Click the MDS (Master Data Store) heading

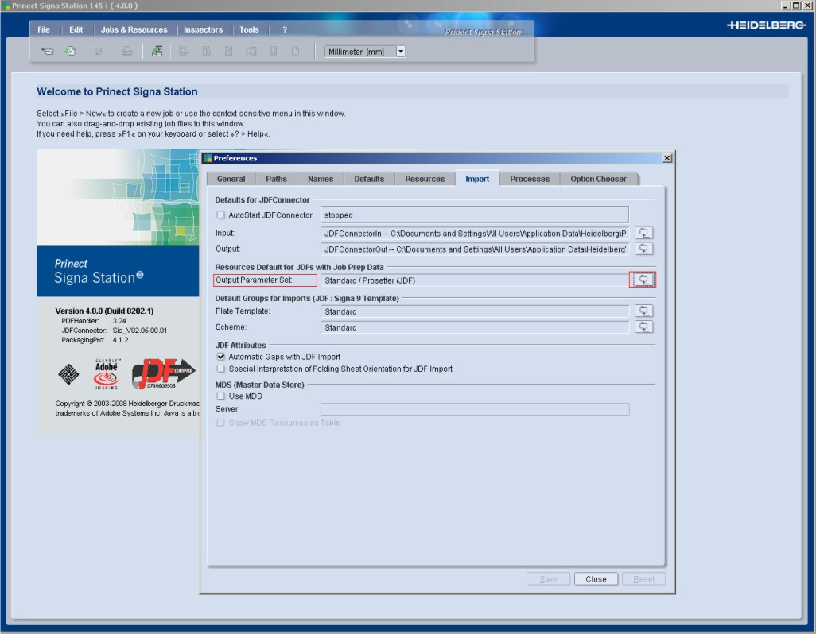(x=260, y=385)
